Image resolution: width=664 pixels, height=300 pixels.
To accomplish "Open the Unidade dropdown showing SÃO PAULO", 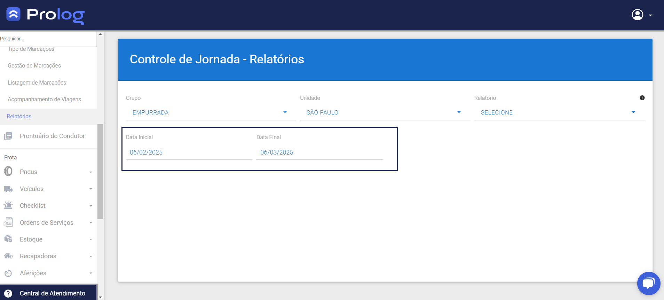I will pos(385,112).
